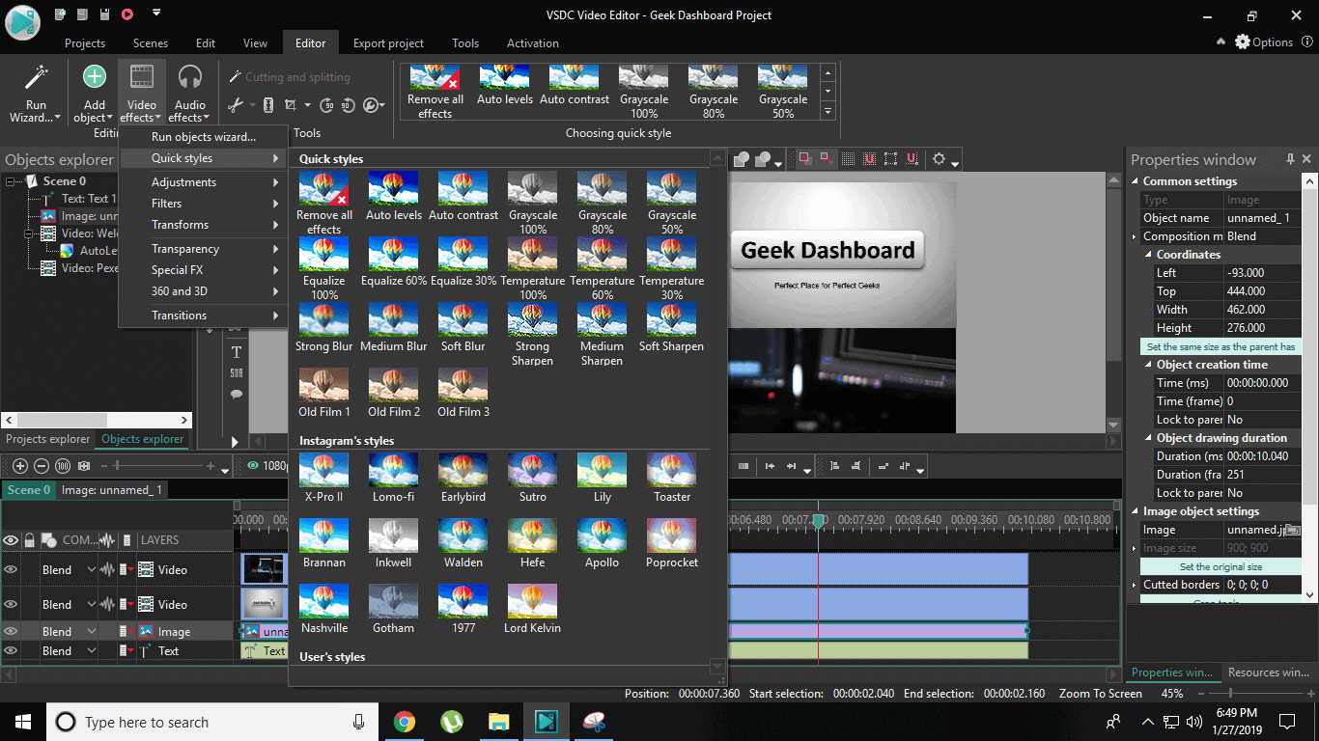Click the status bar zoom slider handle
Screen dimensions: 1319x741
click(x=1229, y=694)
